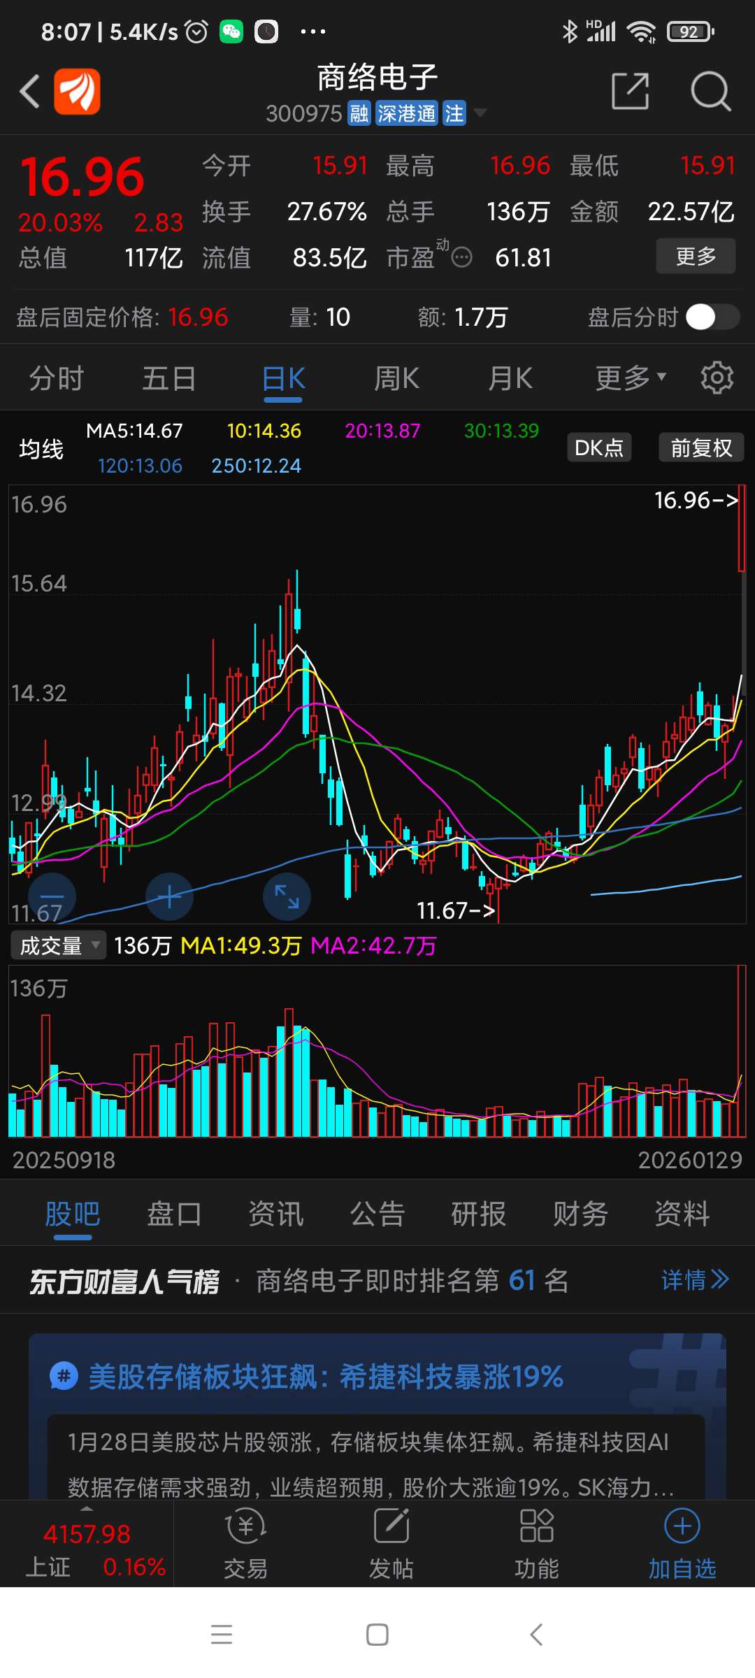755x1678 pixels.
Task: Toggle the 盘后分时 switch
Action: point(712,317)
